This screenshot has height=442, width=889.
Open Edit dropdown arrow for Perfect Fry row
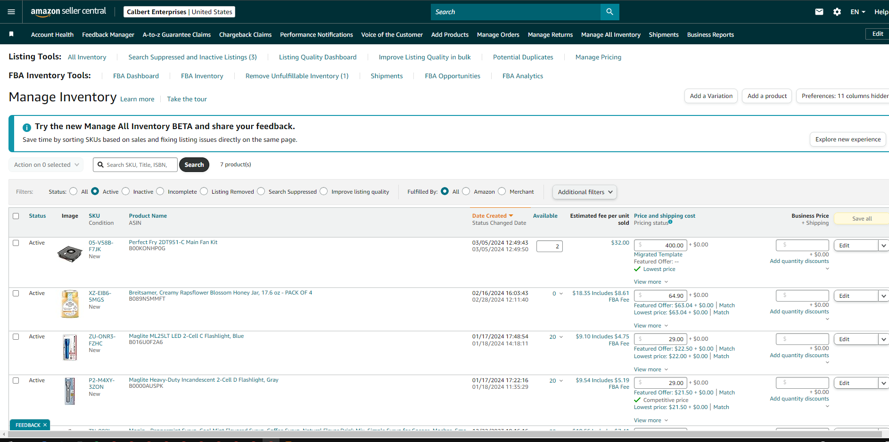point(883,246)
